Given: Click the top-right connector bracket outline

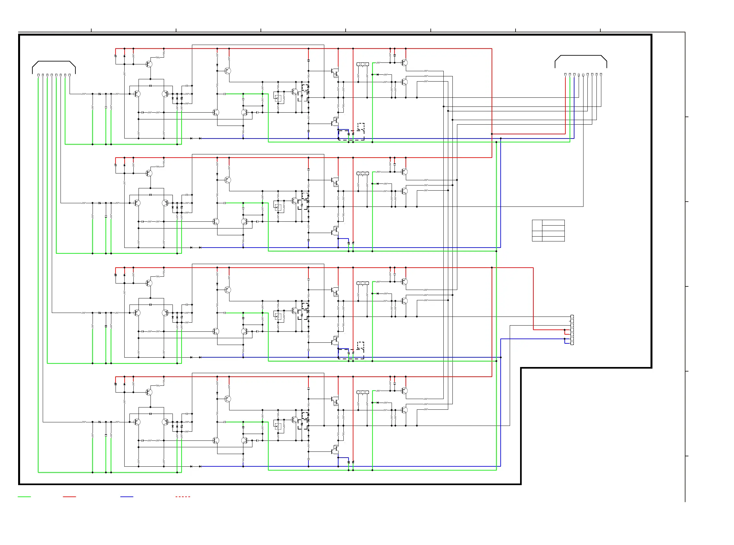Looking at the screenshot, I should 581,56.
